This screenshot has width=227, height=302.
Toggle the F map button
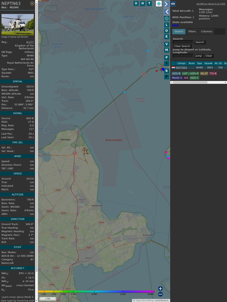tap(166, 77)
